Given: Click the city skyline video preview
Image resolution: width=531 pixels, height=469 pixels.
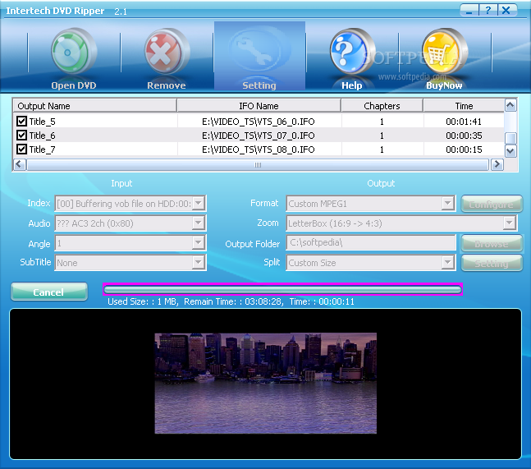Looking at the screenshot, I should click(266, 383).
